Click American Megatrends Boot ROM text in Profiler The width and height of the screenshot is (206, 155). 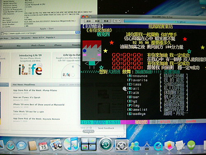pyautogui.click(x=50, y=21)
